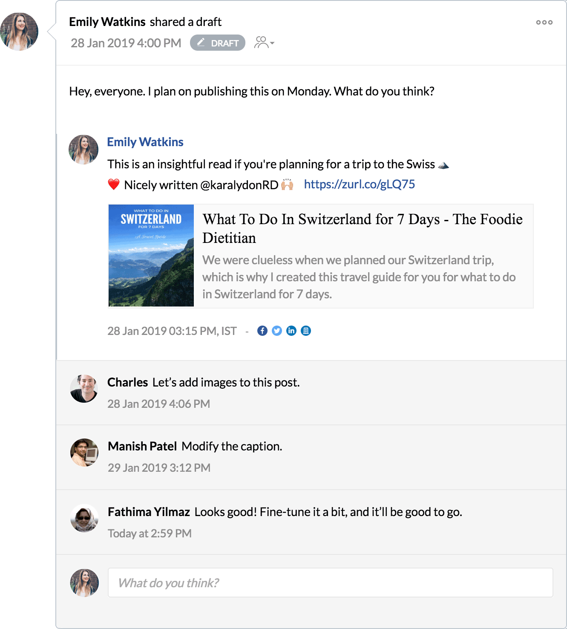Click the Twitter network icon

(277, 331)
